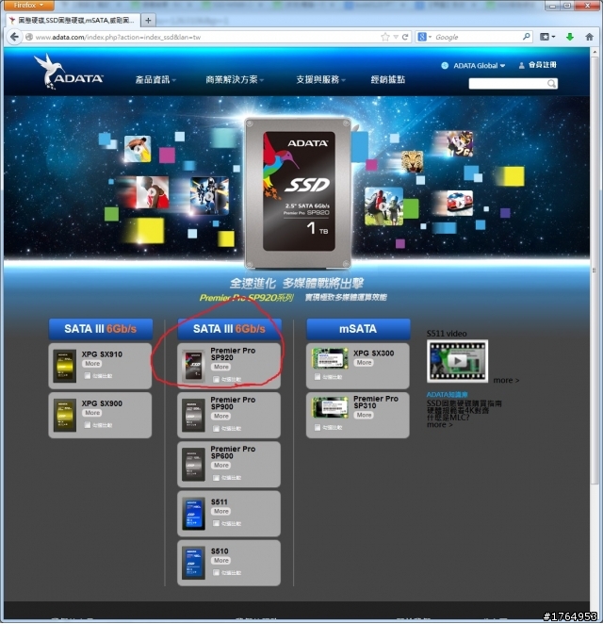Open the Premier Pro SP900 product image
Image resolution: width=603 pixels, height=624 pixels.
[x=193, y=416]
